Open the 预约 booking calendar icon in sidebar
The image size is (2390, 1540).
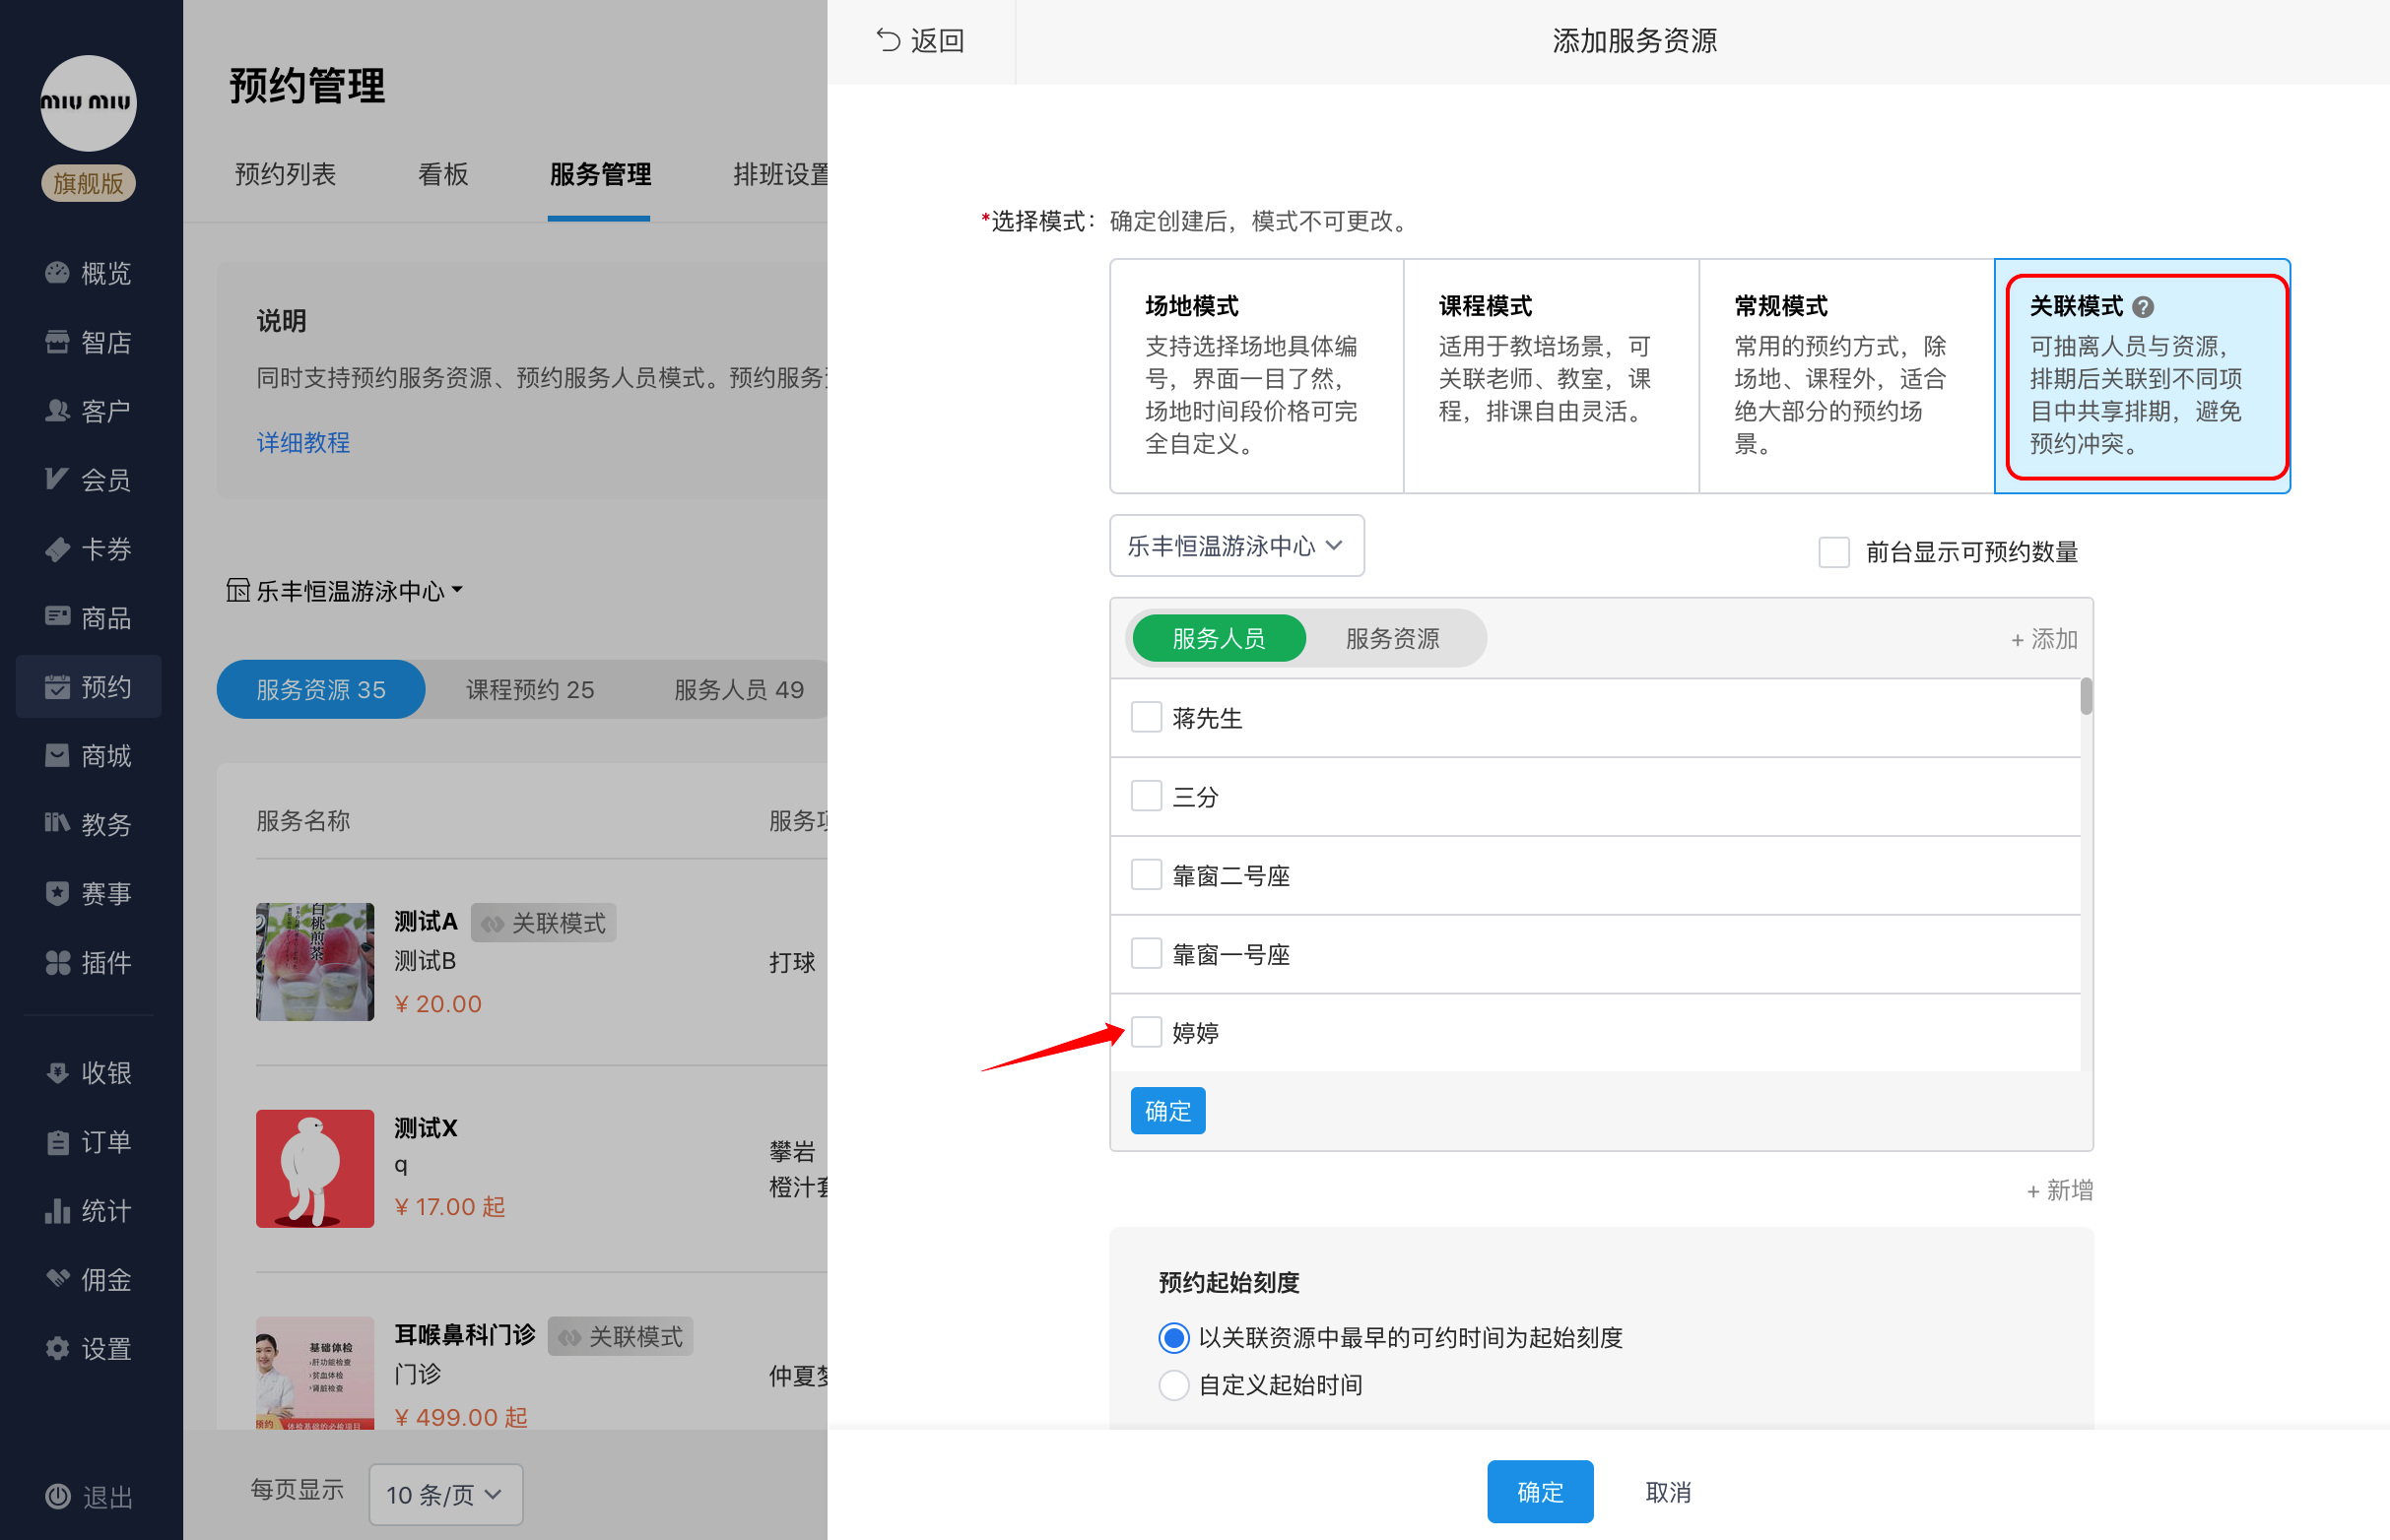(57, 686)
